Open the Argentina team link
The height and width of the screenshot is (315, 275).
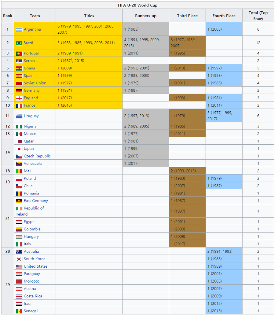coord(32,29)
